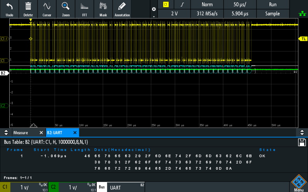The height and width of the screenshot is (192, 308).
Task: Activate the Zoom magnifier tool
Action: [65, 7]
